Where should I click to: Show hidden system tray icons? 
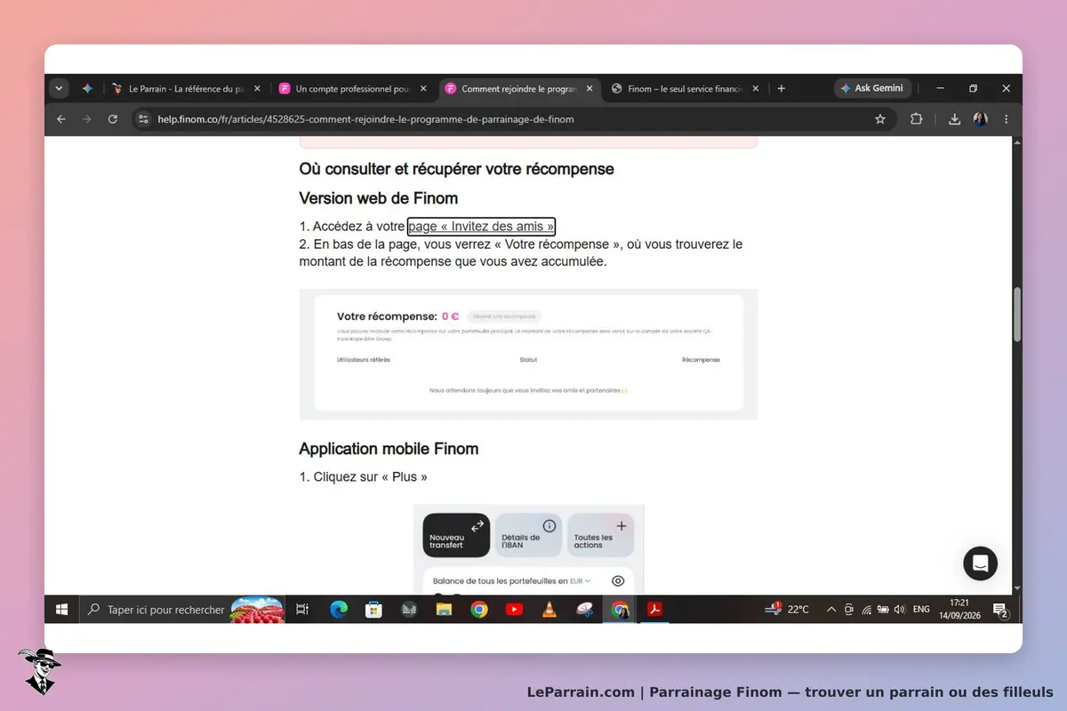831,610
